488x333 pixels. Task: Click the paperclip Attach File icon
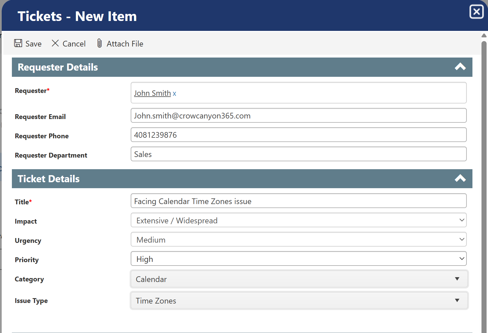click(99, 43)
